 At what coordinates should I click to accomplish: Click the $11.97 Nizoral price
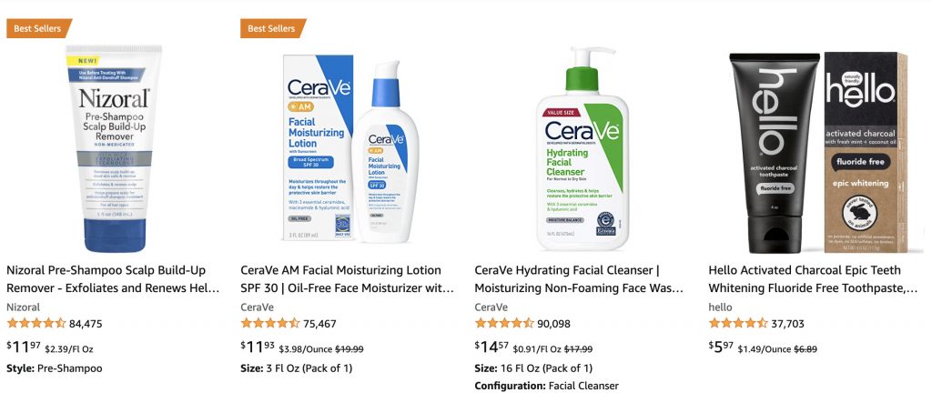pos(24,346)
